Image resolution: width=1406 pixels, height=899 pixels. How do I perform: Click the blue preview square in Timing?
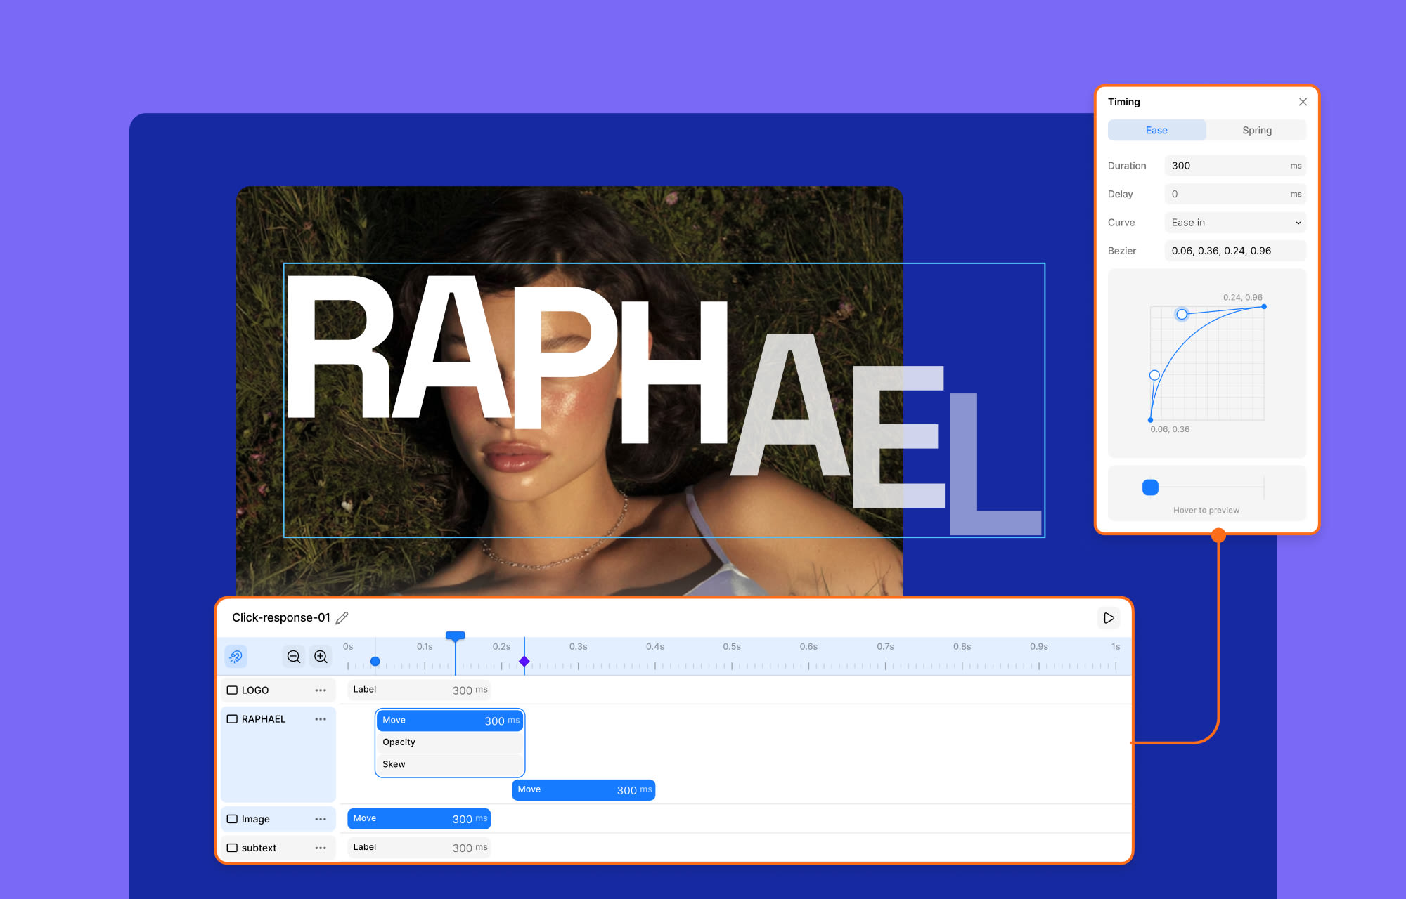1150,487
